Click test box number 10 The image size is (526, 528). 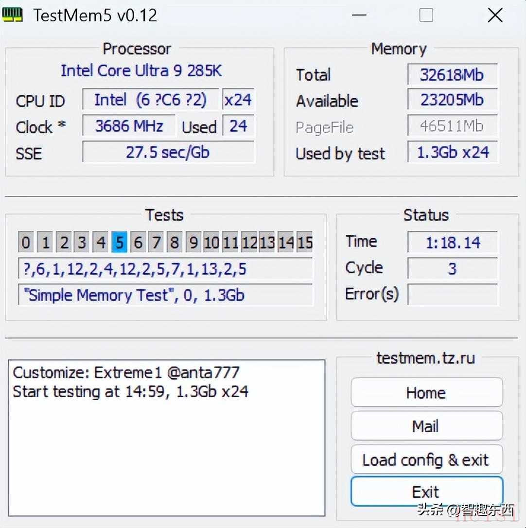211,242
